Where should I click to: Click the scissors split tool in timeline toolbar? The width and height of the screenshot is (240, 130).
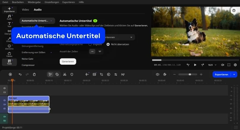[x=64, y=74]
